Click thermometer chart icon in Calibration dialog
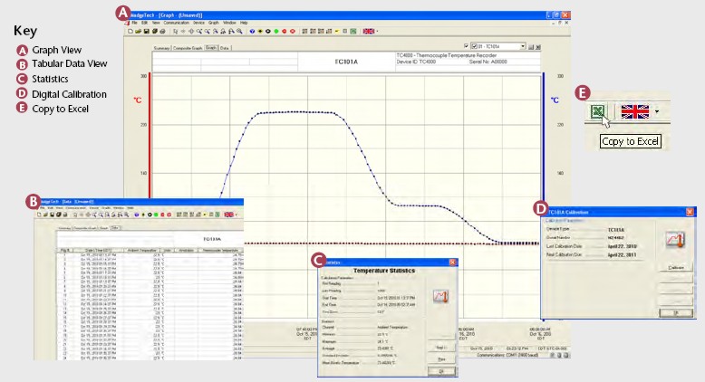The image size is (705, 382). click(x=675, y=239)
